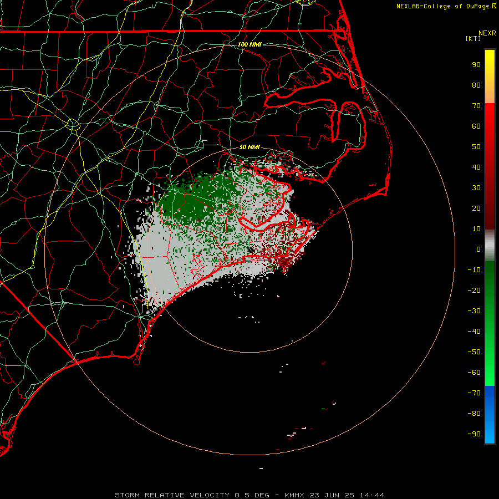This screenshot has height=499, width=499.
Task: Click the 50 NMI range ring label
Action: [x=249, y=147]
